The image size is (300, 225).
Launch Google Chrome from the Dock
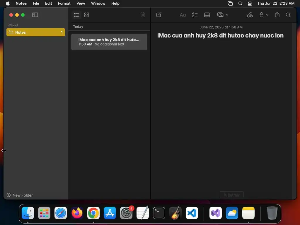click(93, 213)
